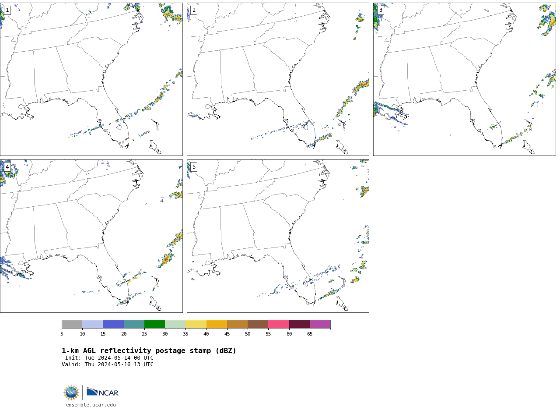Click the panel label number 1

point(7,10)
